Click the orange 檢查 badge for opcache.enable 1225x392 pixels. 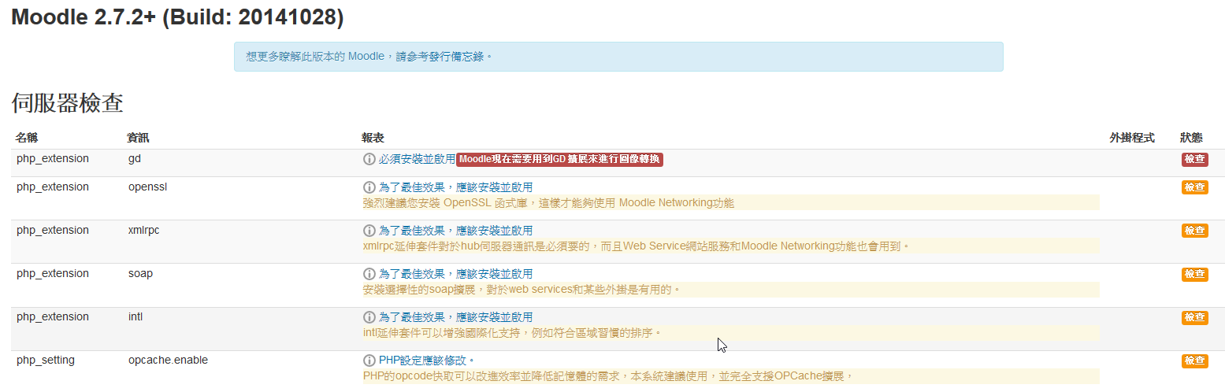tap(1194, 361)
